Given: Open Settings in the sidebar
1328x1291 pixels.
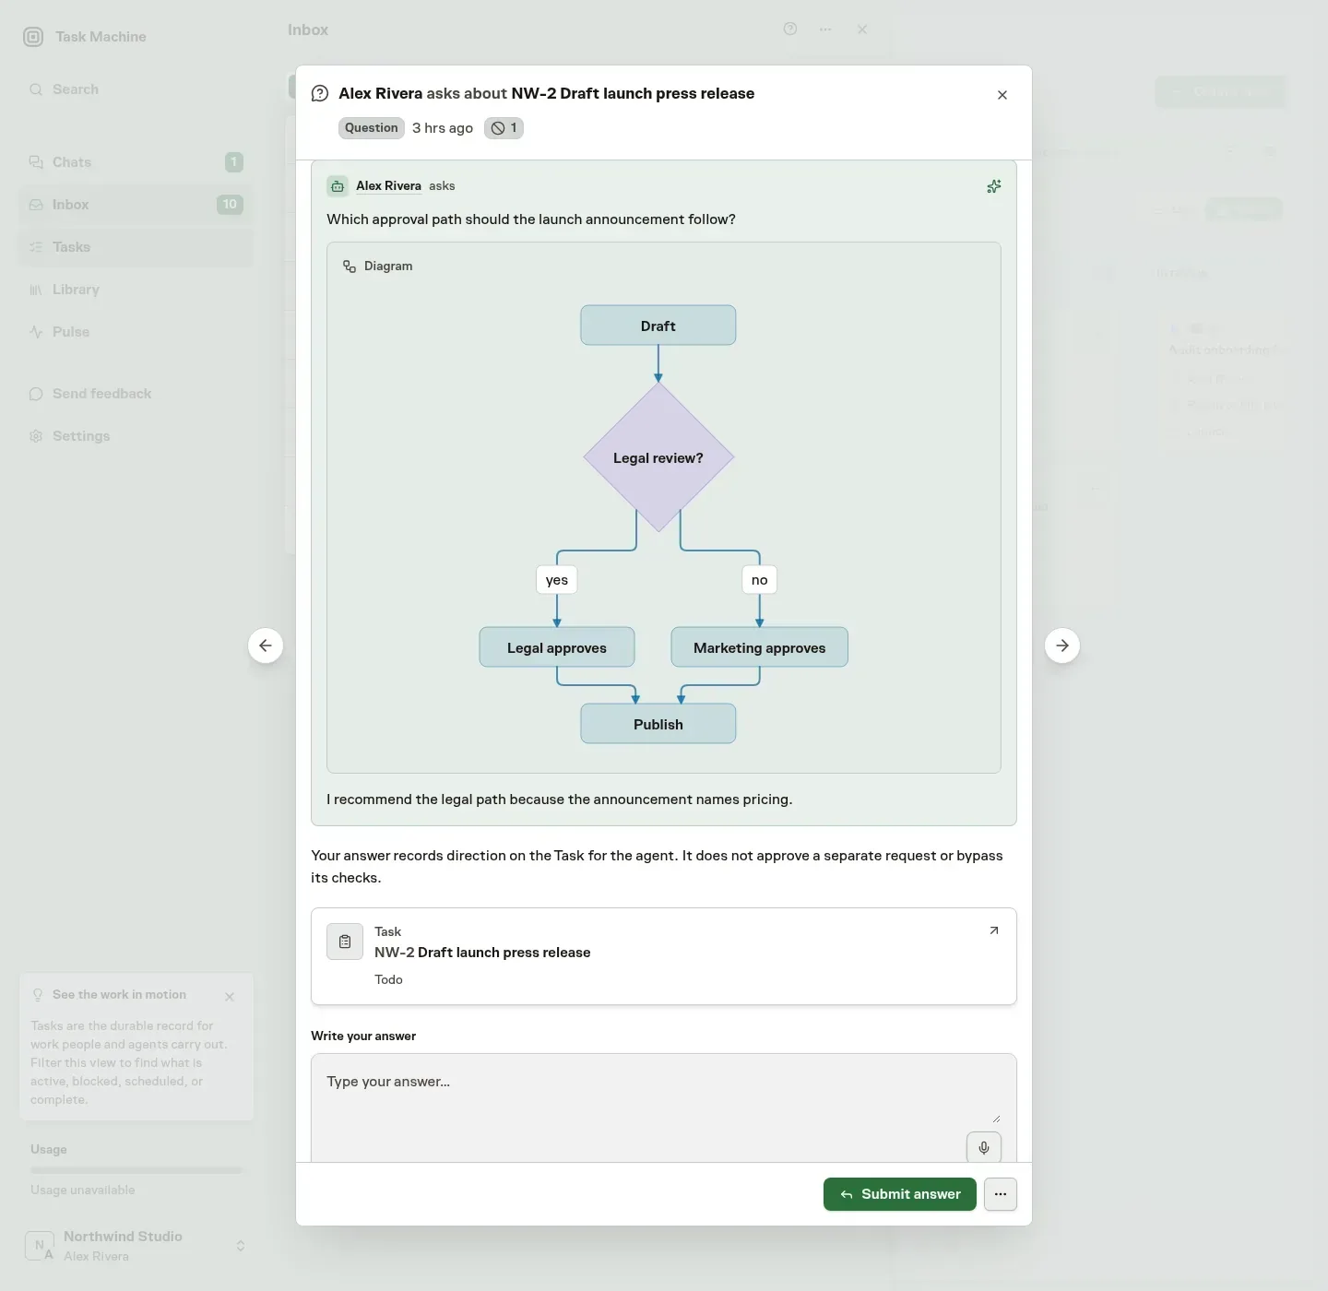Looking at the screenshot, I should point(136,436).
